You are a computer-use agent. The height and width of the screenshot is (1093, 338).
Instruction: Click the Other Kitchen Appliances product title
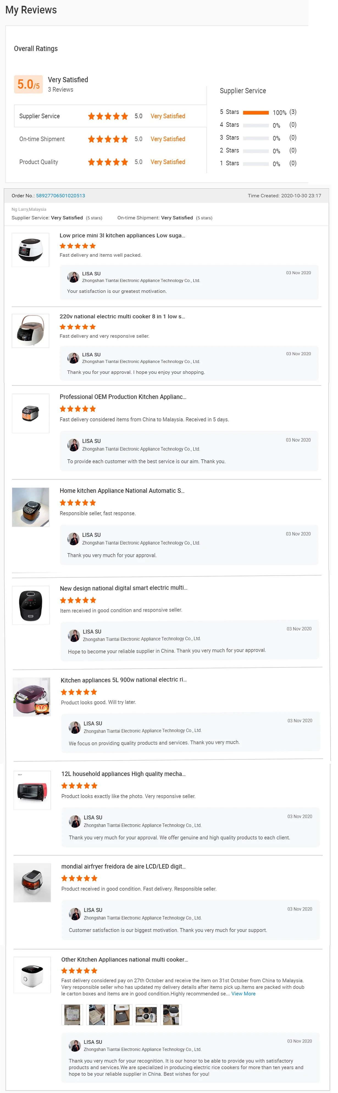tap(124, 959)
